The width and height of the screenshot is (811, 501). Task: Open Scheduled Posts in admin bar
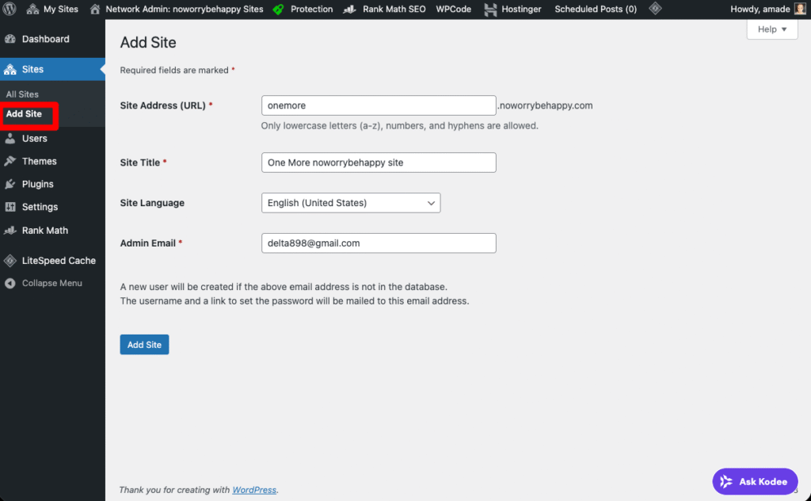[x=596, y=10]
